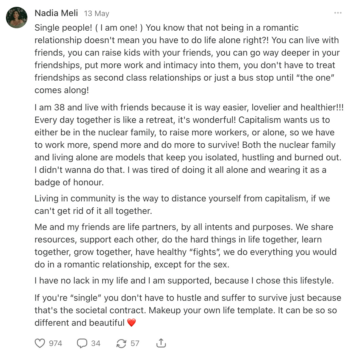Click the paragraph starting "I am 38"
Screen dimensions: 357x357
click(x=189, y=145)
